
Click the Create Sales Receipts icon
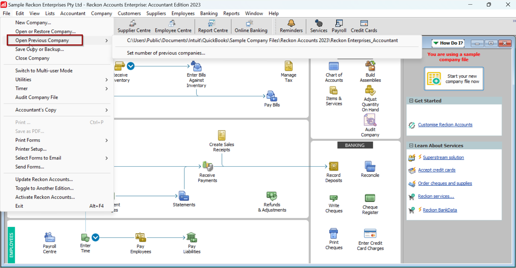[x=221, y=135]
